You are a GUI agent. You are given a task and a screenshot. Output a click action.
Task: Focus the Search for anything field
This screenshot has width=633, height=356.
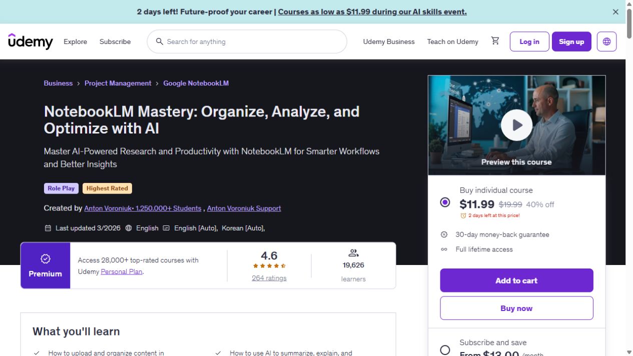[x=247, y=41]
